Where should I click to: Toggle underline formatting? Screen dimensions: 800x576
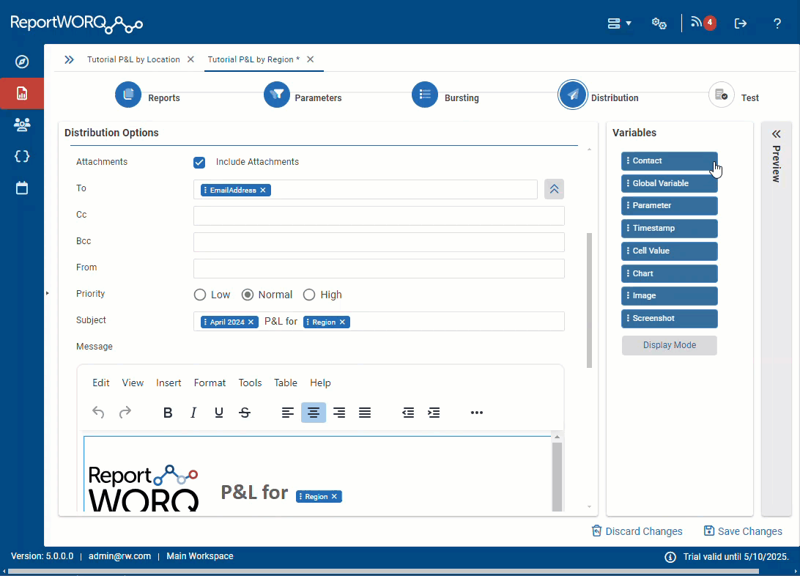tap(219, 413)
